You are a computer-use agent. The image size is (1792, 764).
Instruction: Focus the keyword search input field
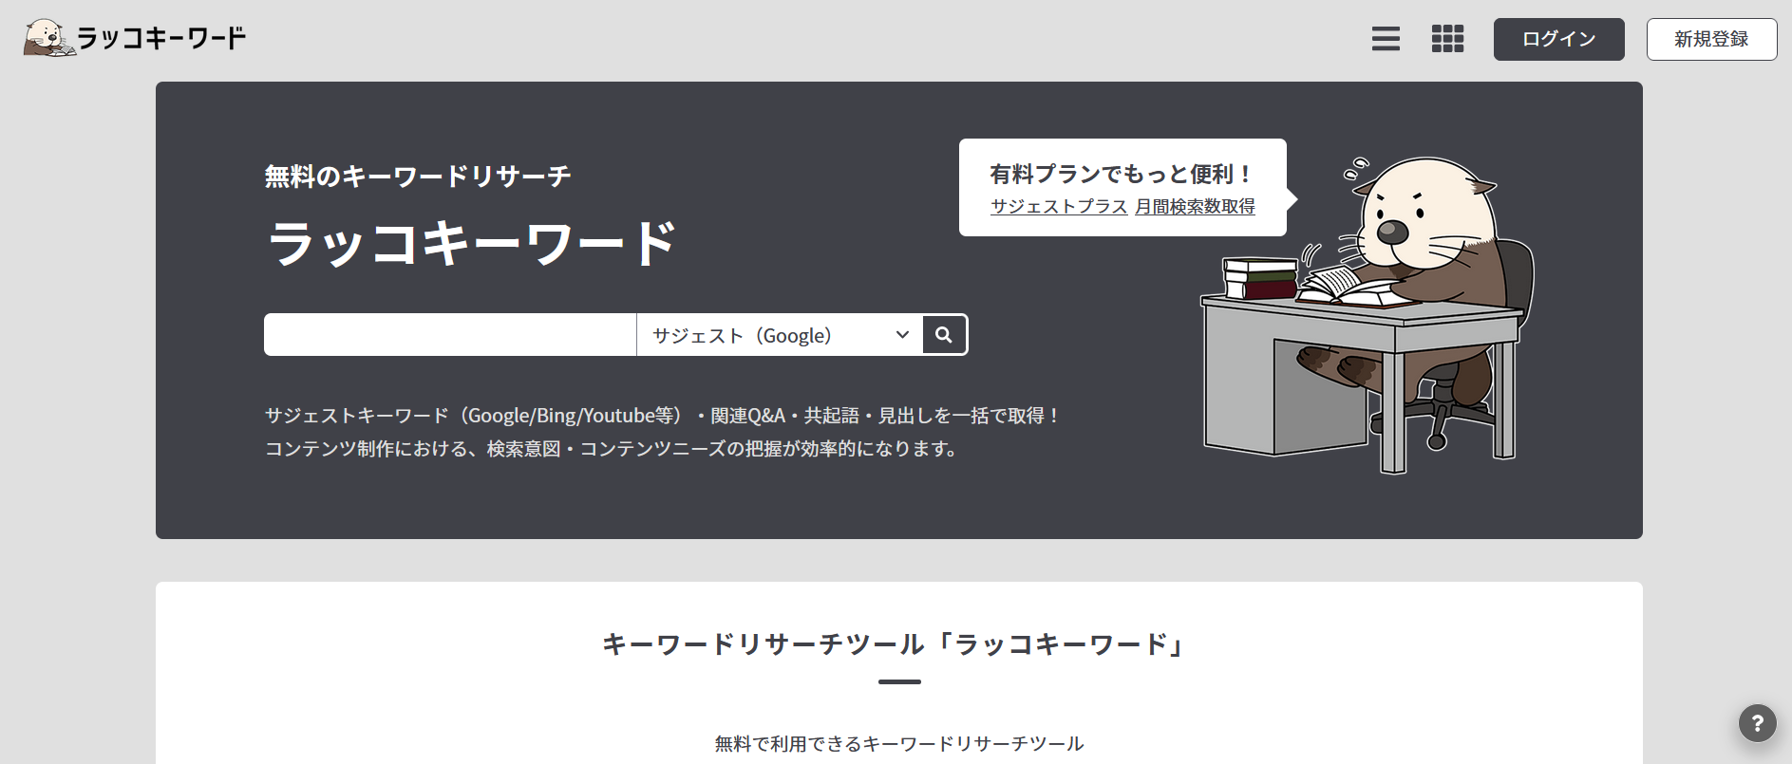click(450, 335)
